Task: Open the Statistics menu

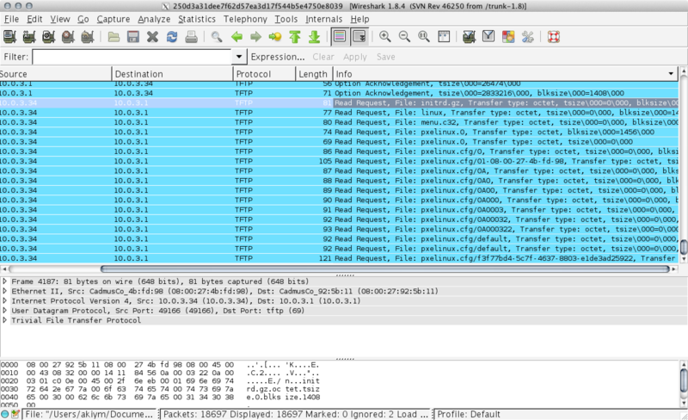Action: pyautogui.click(x=197, y=19)
